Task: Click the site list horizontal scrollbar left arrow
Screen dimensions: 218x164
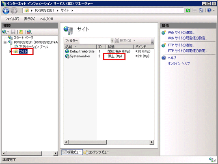Action: point(66,142)
